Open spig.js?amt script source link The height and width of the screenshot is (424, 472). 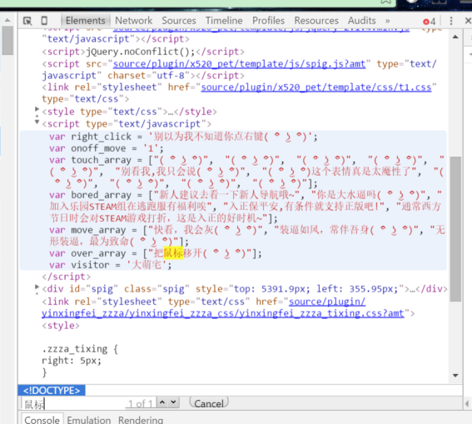(239, 64)
